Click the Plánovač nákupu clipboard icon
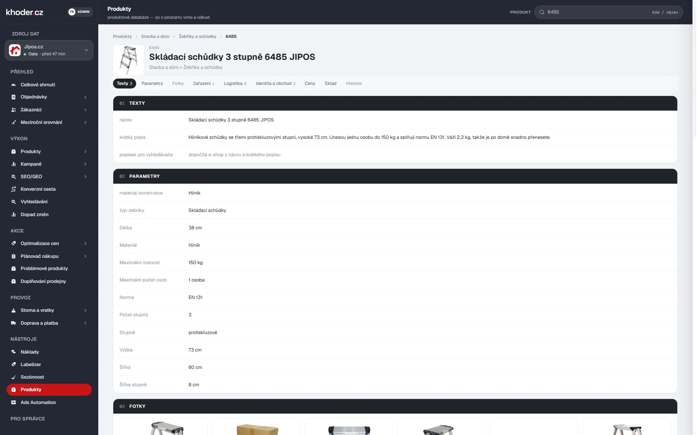The height and width of the screenshot is (435, 697). pyautogui.click(x=14, y=256)
